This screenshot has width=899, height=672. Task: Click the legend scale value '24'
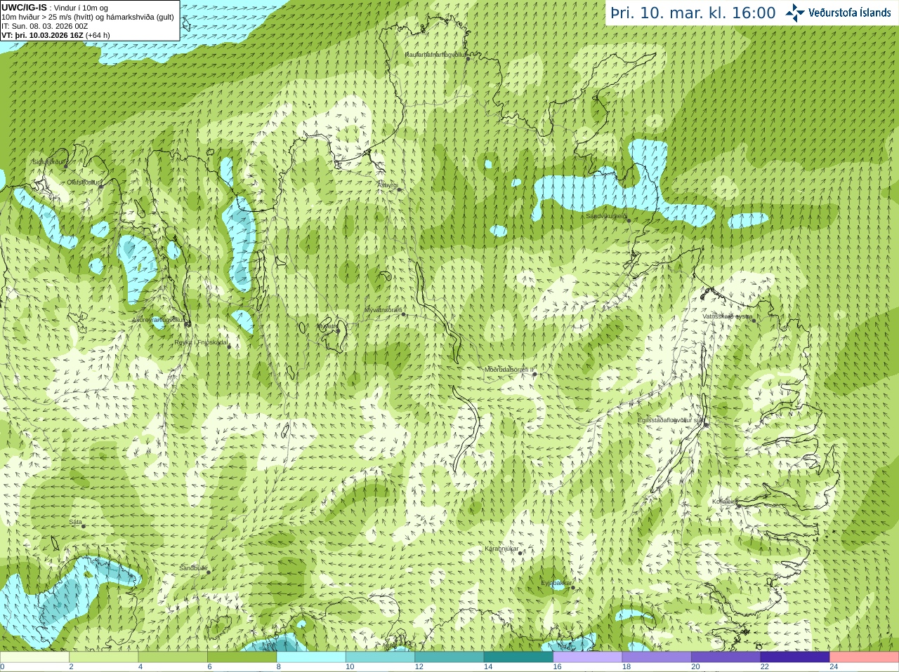(834, 667)
